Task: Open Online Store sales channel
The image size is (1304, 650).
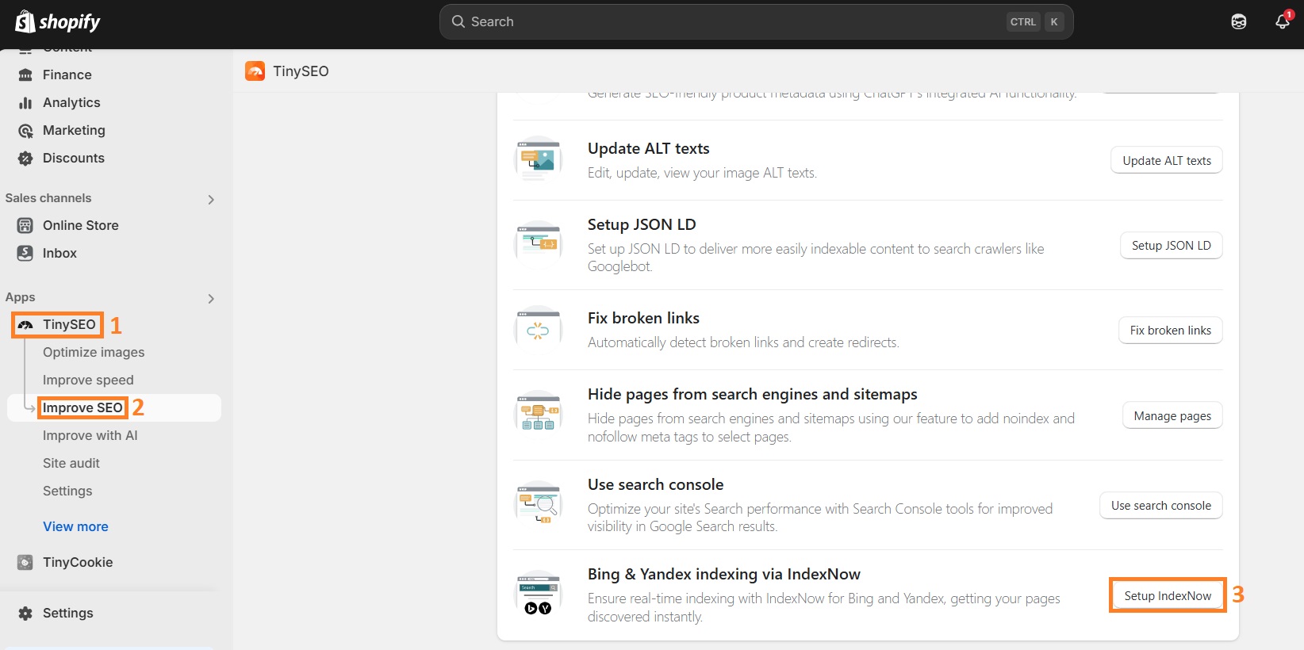Action: (x=81, y=225)
